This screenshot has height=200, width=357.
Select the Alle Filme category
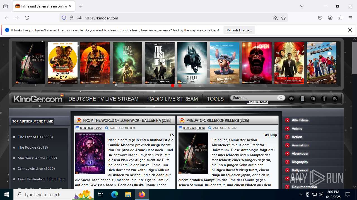[300, 120]
